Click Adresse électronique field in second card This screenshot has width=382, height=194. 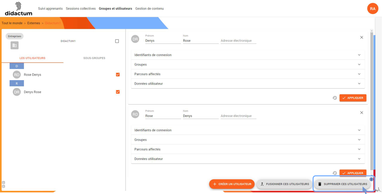[x=238, y=116]
